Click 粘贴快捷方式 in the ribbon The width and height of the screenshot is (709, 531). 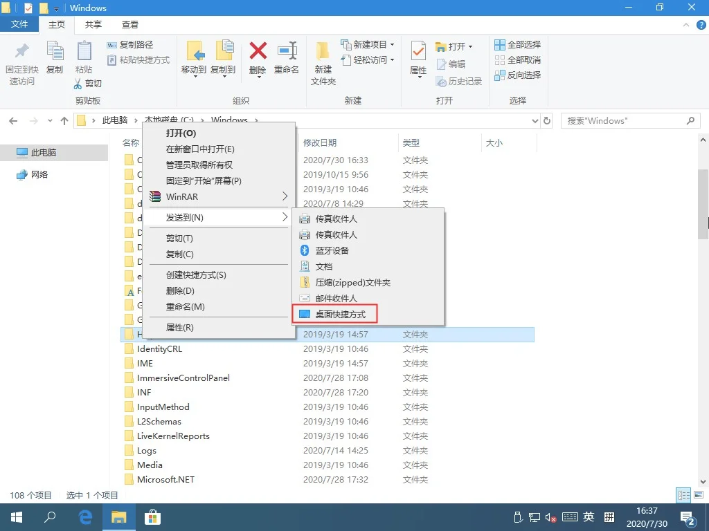(x=138, y=60)
